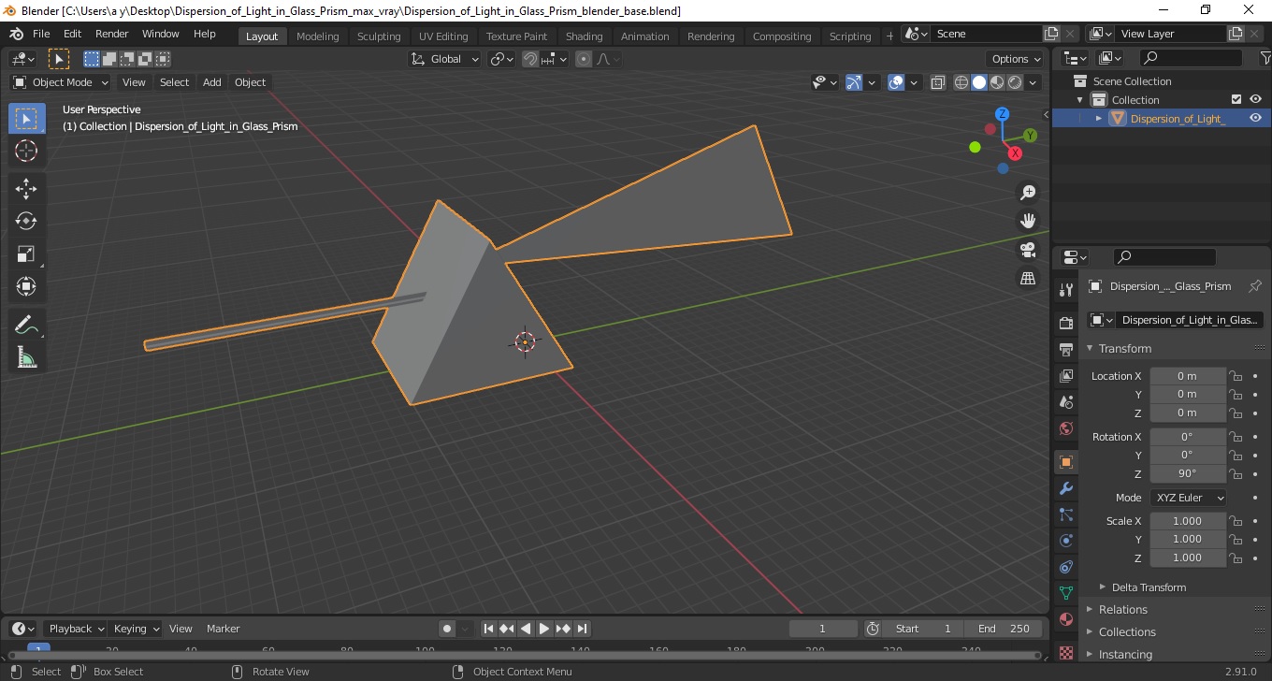
Task: Open the Particles properties tab
Action: 1065,514
